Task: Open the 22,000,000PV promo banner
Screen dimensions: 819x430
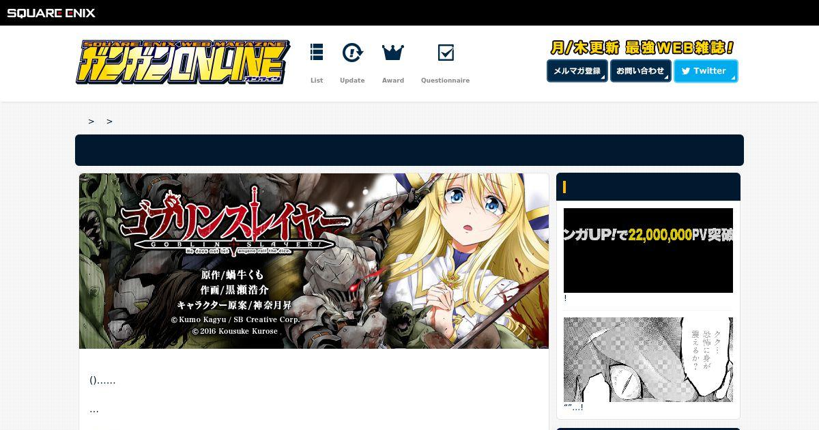Action: click(648, 250)
